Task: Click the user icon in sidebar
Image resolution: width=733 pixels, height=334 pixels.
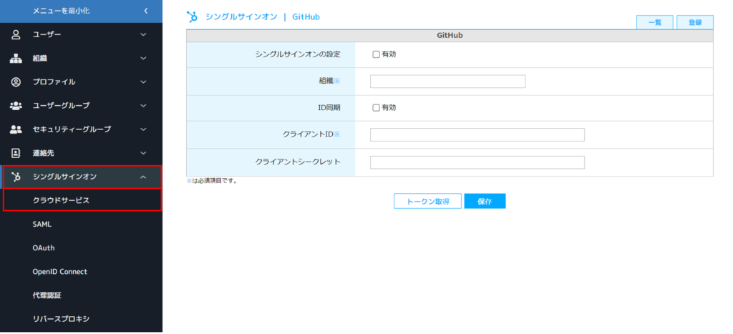Action: 16,34
